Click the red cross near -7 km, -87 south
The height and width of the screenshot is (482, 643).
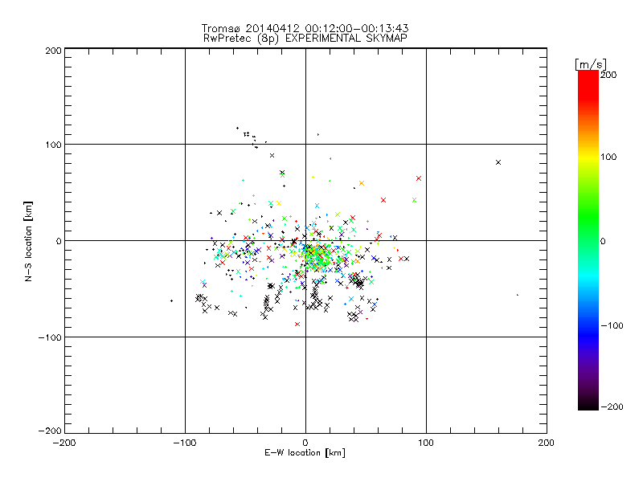[297, 325]
